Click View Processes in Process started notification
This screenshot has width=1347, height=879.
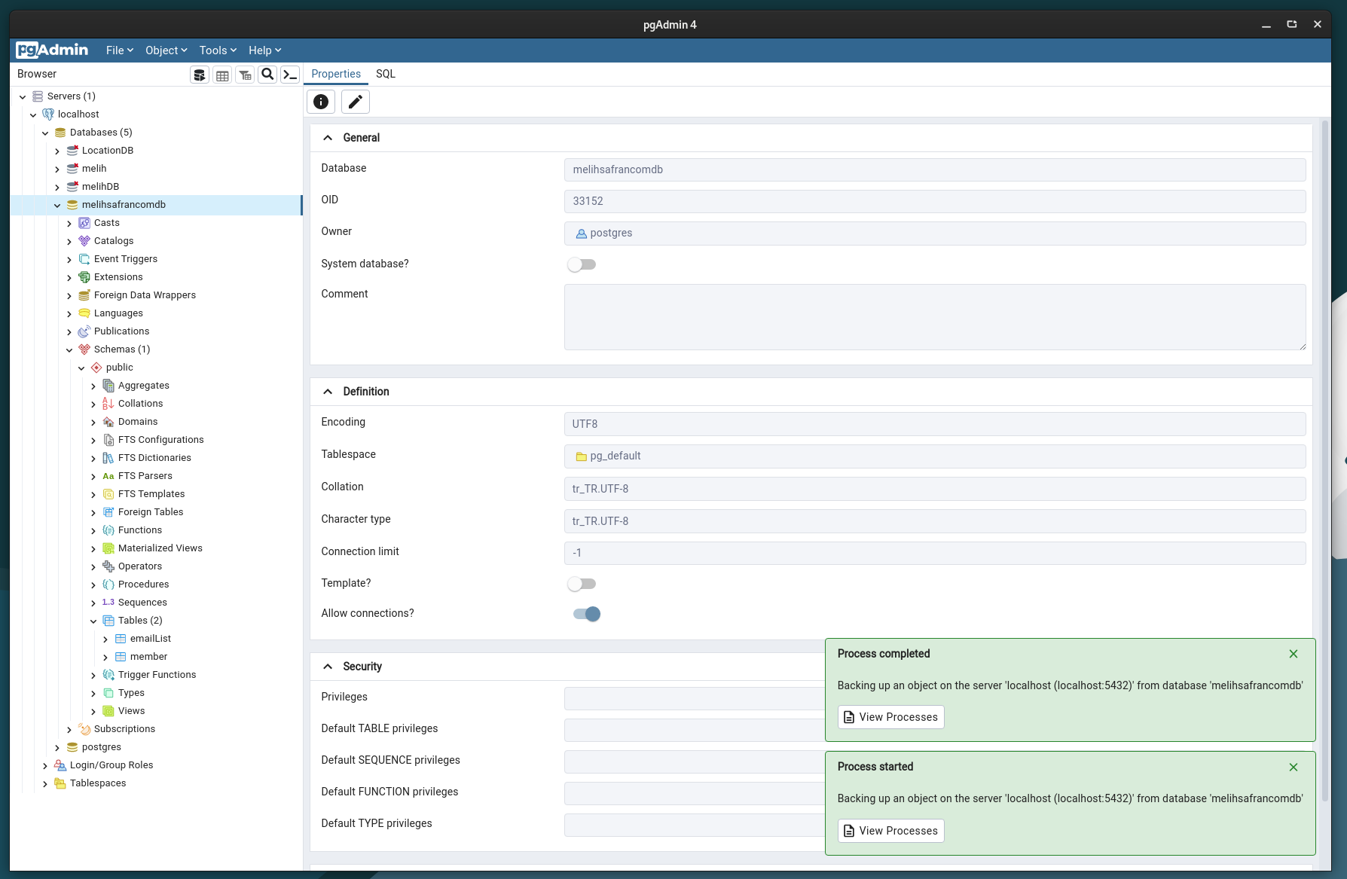891,831
